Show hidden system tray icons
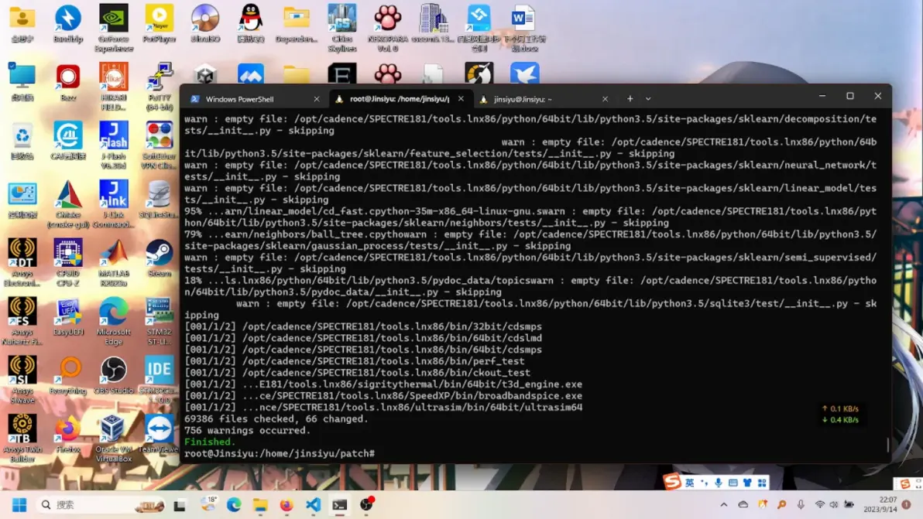This screenshot has height=519, width=923. (x=724, y=504)
